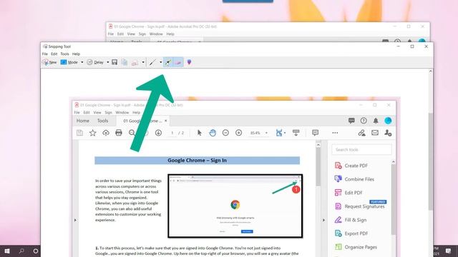Click the Snipping Tool scroll-up arrow
The width and height of the screenshot is (458, 257).
point(430,71)
